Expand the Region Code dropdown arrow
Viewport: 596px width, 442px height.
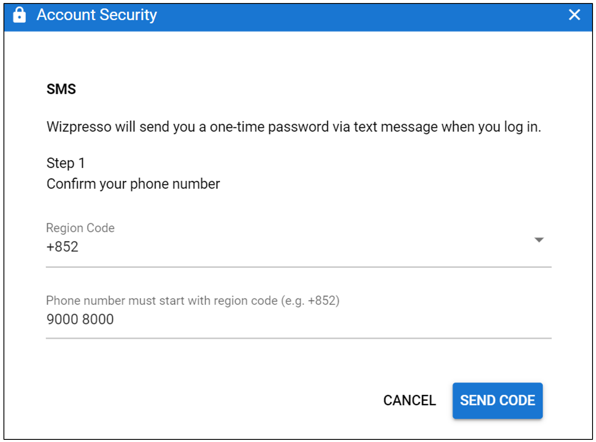[x=539, y=240]
